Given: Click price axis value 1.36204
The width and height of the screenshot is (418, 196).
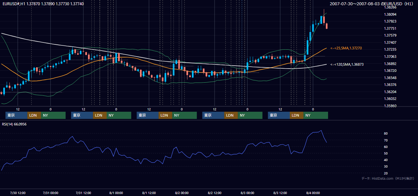Looking at the screenshot, I should coord(390,92).
